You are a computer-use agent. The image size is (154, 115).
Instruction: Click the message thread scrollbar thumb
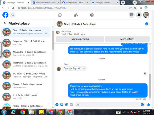[150, 86]
